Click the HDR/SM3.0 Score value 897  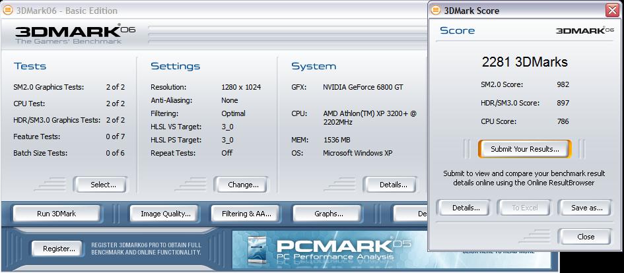click(x=563, y=103)
